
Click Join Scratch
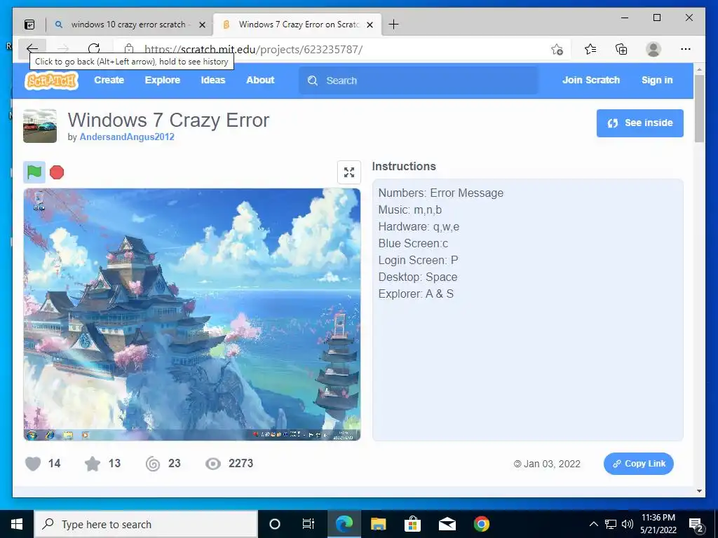pos(590,80)
